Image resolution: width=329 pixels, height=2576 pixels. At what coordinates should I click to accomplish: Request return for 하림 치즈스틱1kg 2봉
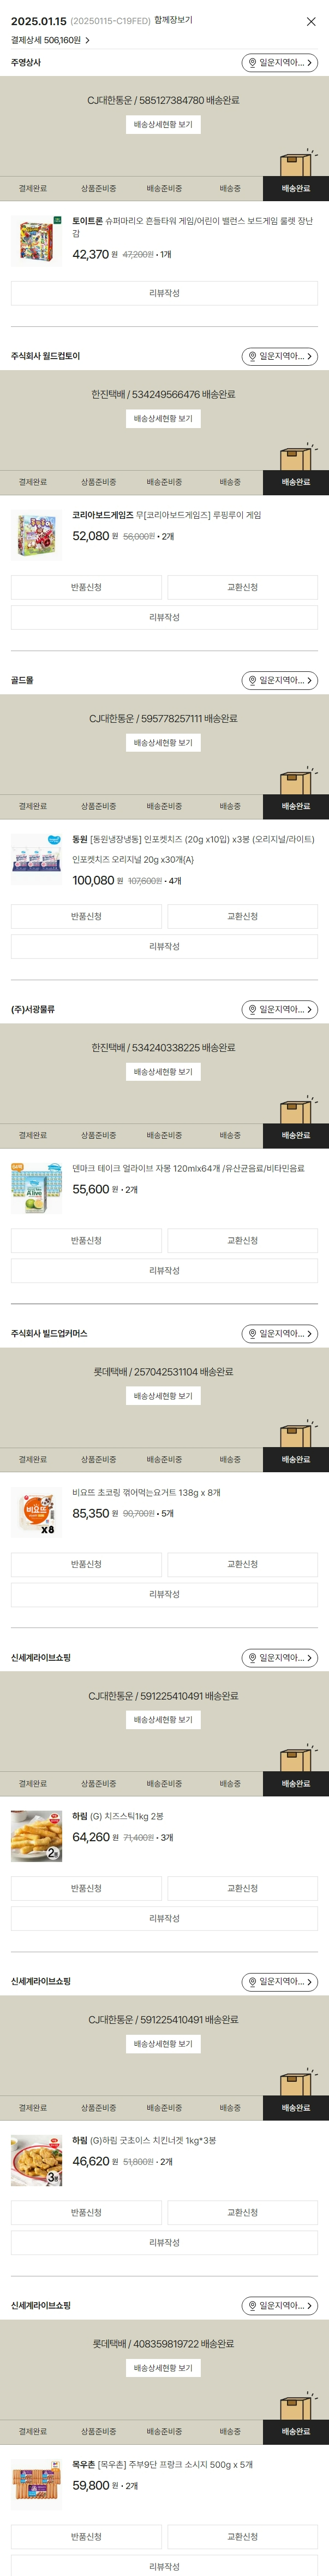point(87,1888)
